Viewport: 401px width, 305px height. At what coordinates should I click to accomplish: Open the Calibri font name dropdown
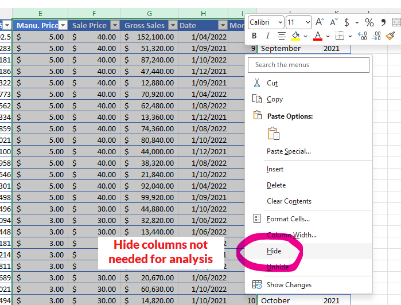point(280,22)
